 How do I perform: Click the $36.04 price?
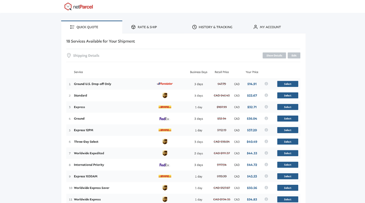click(252, 119)
